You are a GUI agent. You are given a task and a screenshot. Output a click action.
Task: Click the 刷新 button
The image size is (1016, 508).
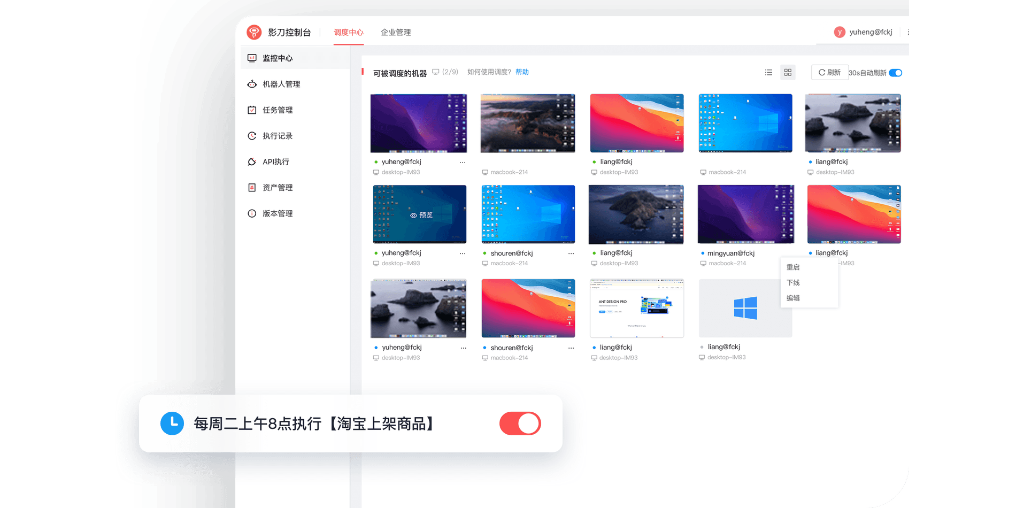tap(829, 72)
